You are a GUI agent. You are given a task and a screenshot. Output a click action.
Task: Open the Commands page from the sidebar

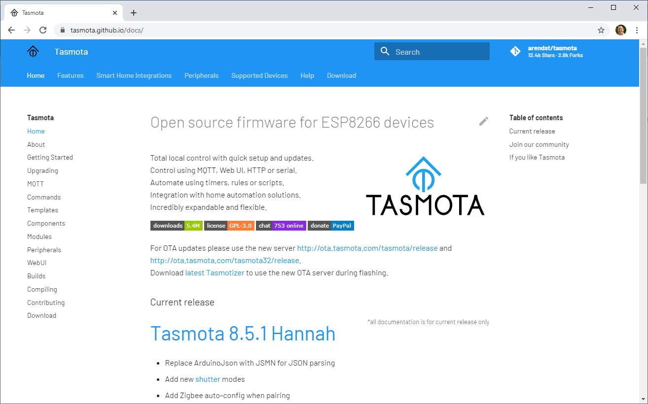tap(44, 197)
